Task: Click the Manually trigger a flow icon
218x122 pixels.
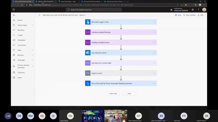Action: [88, 22]
